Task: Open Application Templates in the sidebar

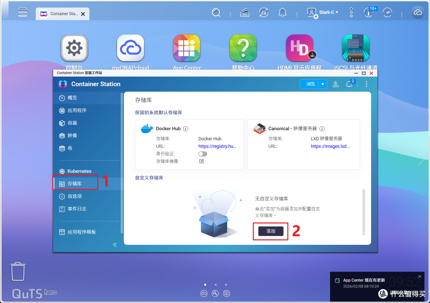Action: click(87, 232)
